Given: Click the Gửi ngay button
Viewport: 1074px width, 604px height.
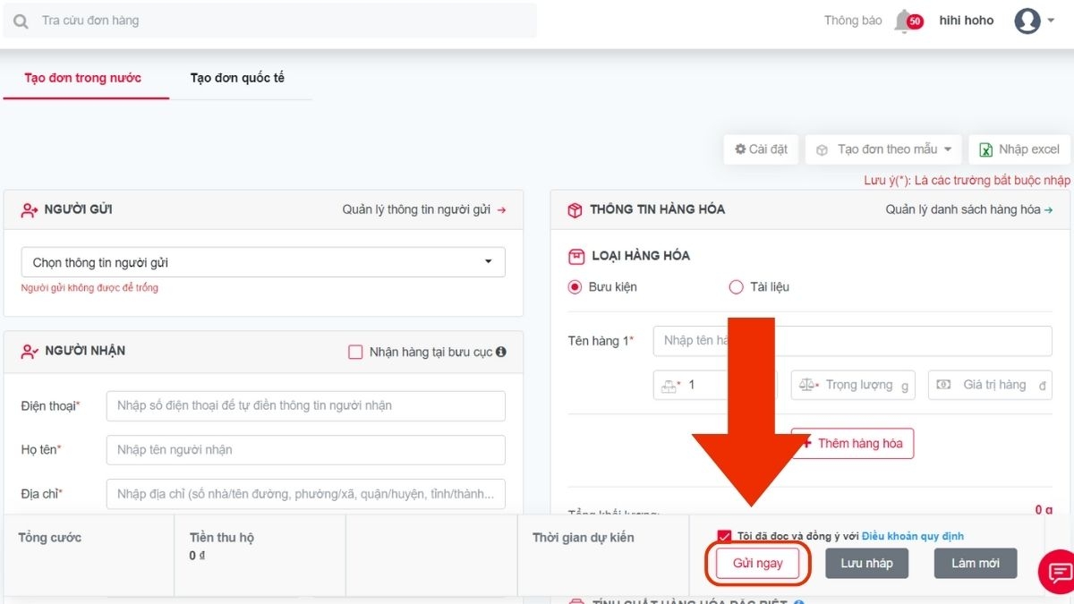Looking at the screenshot, I should pyautogui.click(x=757, y=563).
